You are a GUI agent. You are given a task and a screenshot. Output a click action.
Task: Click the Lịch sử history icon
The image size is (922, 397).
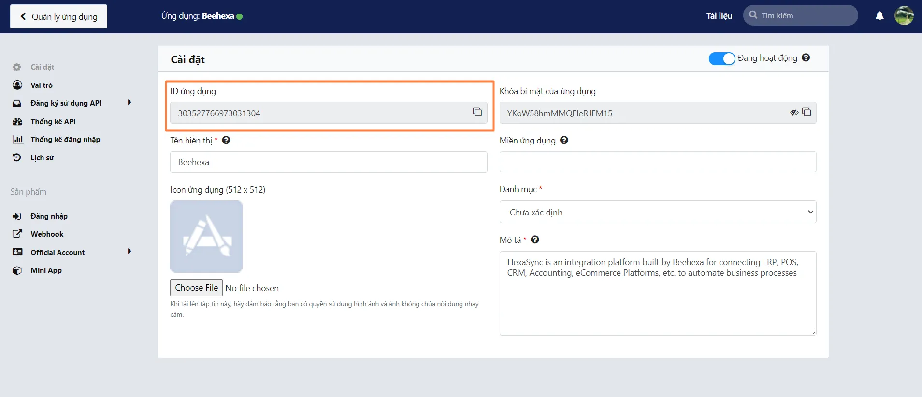click(x=17, y=157)
